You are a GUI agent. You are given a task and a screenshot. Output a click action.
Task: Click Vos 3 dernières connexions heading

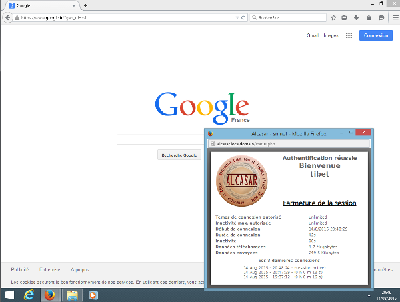[x=289, y=261]
